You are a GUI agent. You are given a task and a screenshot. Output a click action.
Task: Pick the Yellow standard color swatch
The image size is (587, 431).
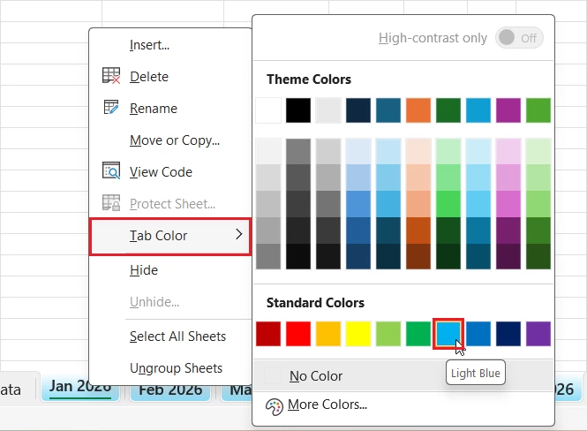click(358, 334)
